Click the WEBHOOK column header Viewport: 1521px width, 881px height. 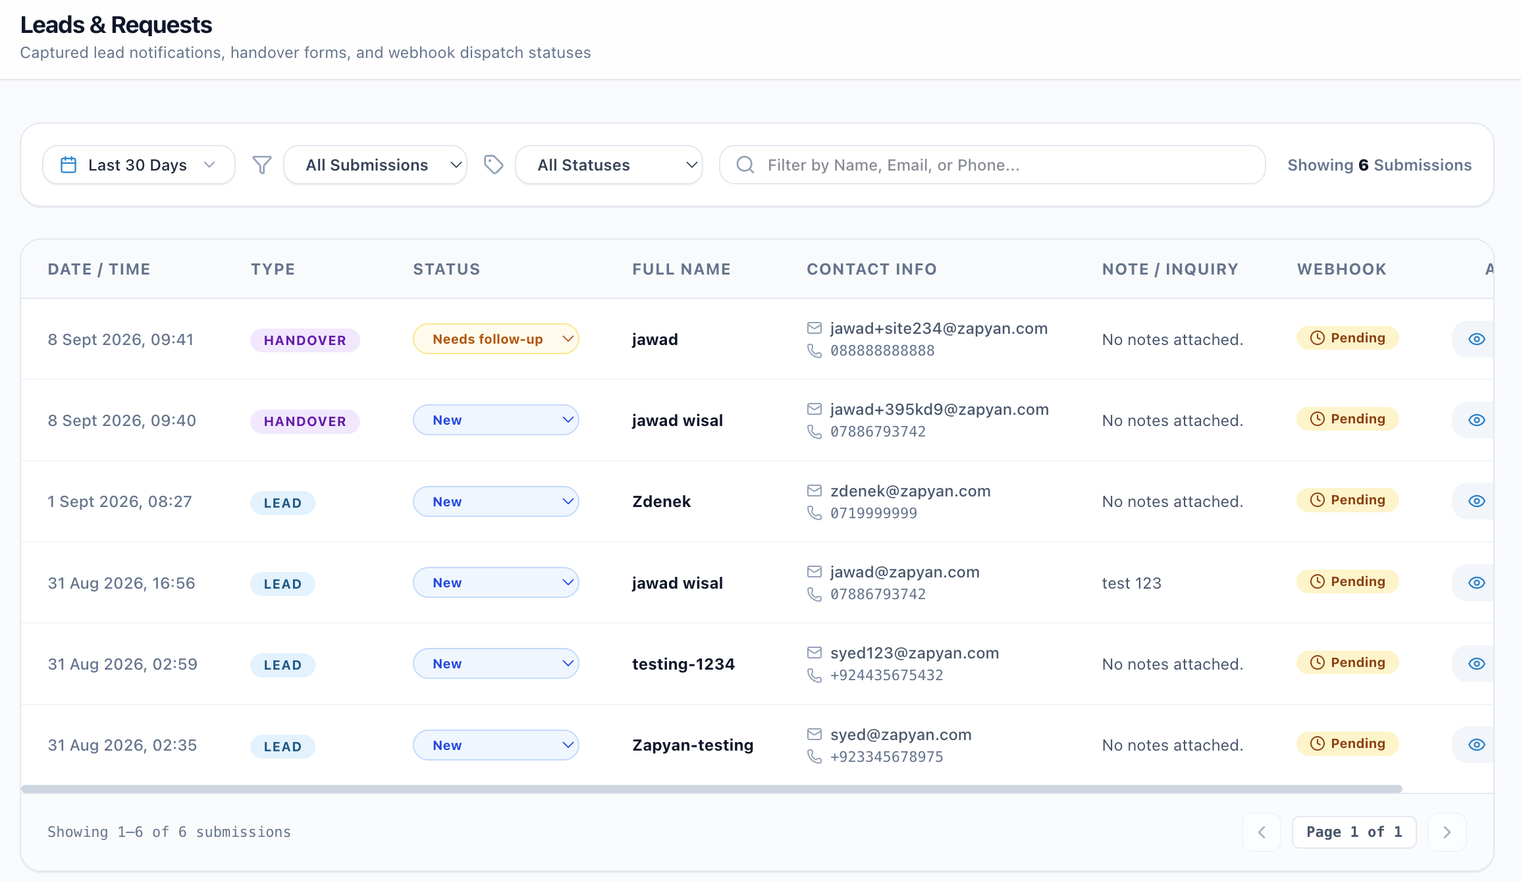click(x=1342, y=269)
